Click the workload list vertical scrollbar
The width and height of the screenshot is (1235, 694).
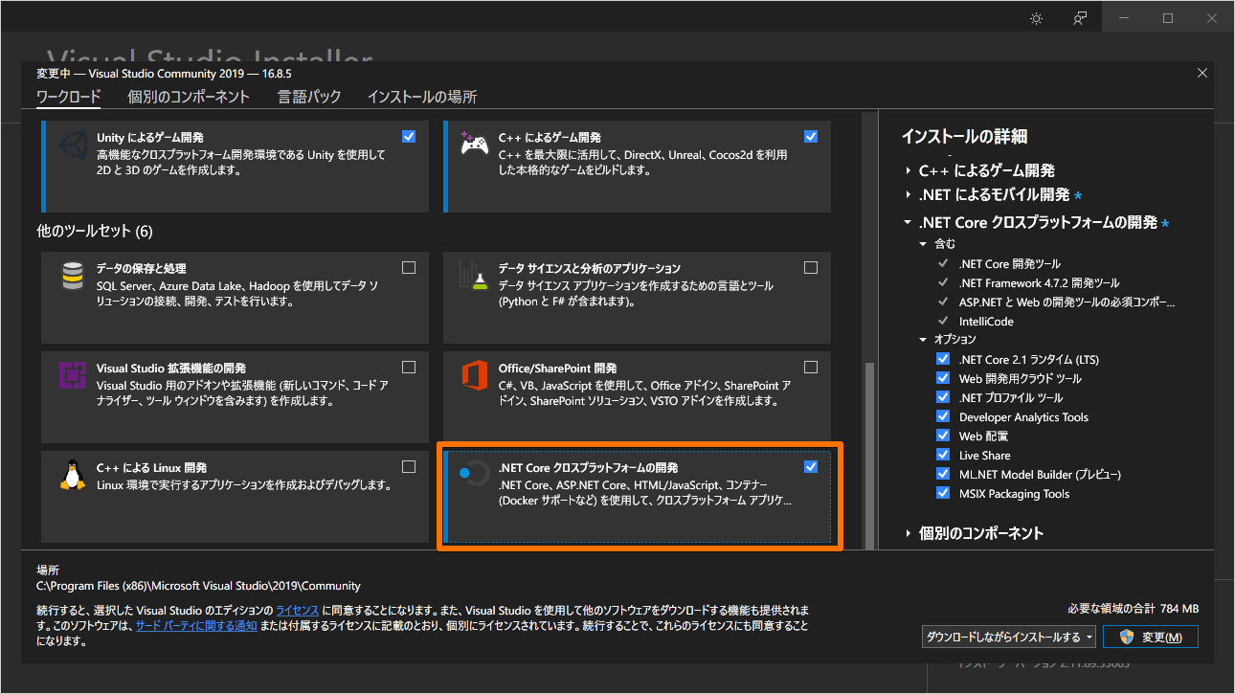[869, 455]
